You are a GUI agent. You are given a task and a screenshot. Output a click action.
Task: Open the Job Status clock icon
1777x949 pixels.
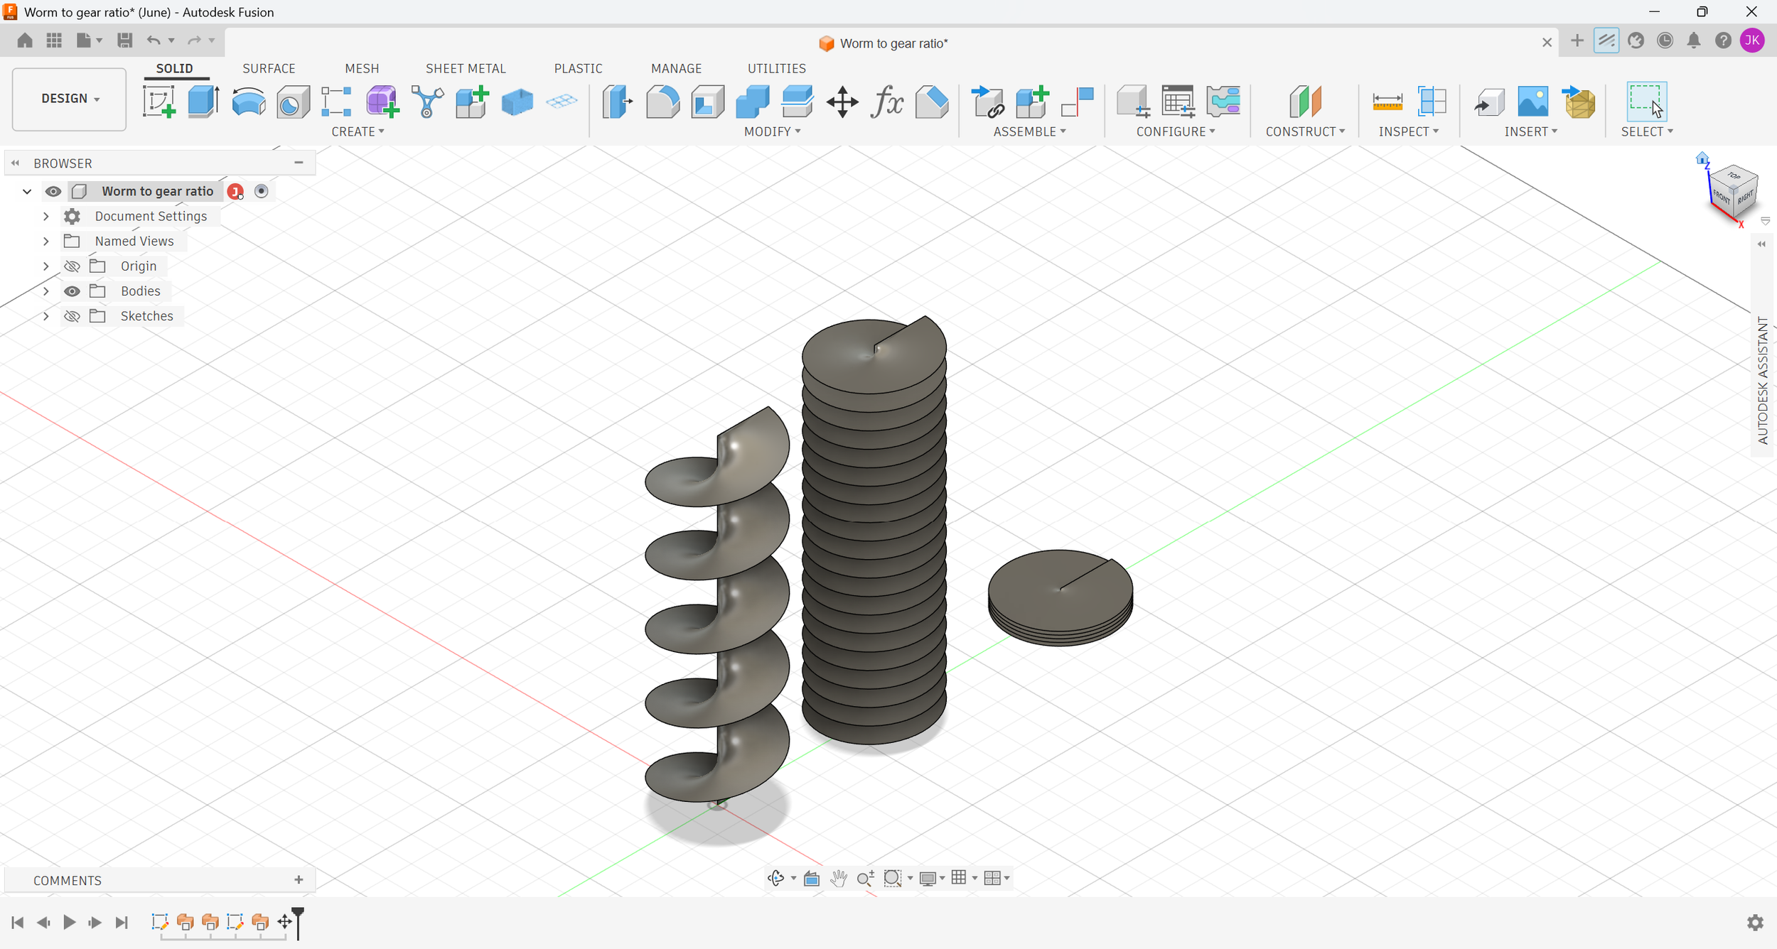tap(1665, 40)
